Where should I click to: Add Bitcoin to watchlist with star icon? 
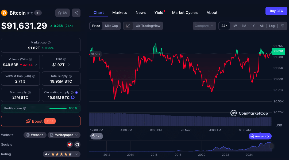[63, 13]
